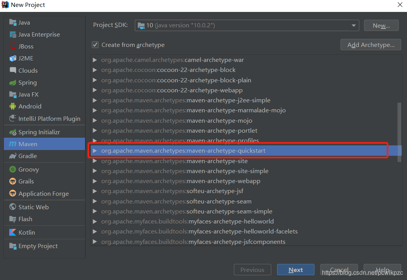407x280 pixels.
Task: Expand cocoon-22-archetype-block arrow
Action: pyautogui.click(x=95, y=70)
